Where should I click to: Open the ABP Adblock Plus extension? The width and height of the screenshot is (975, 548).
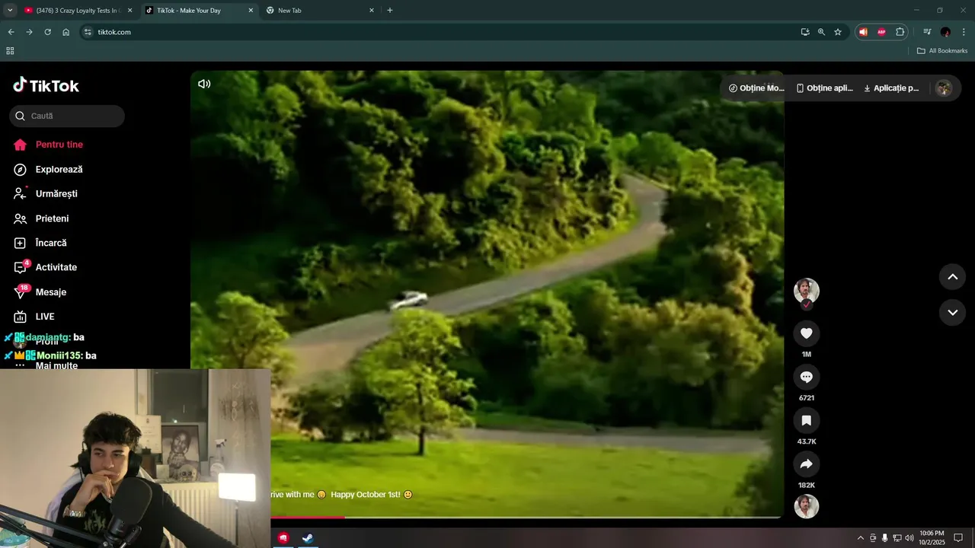881,32
